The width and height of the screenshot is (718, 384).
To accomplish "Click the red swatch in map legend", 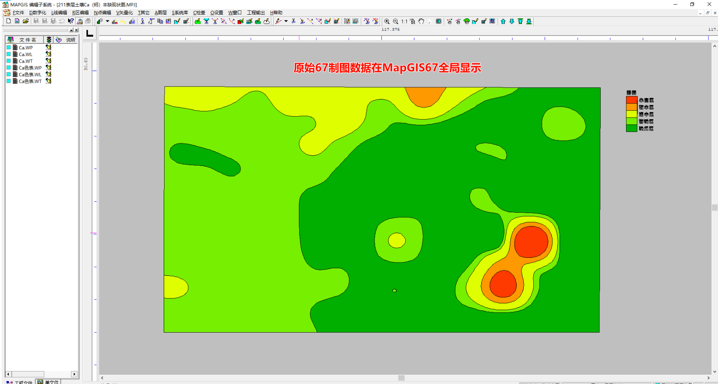I will (x=631, y=100).
